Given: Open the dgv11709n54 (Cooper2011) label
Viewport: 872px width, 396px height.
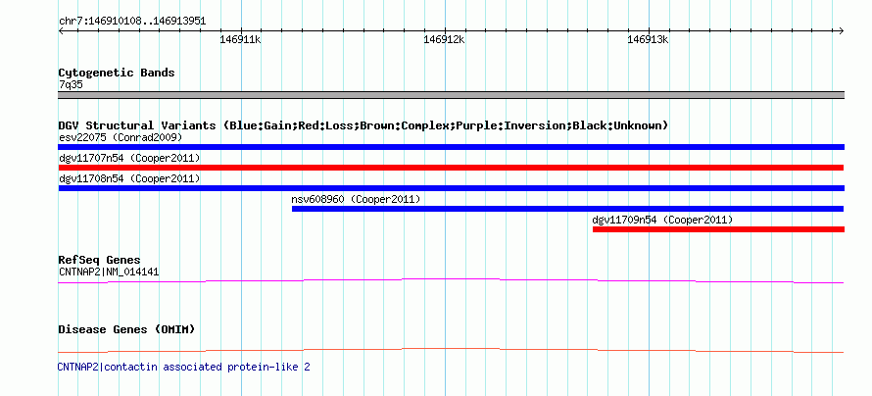Looking at the screenshot, I should [663, 220].
